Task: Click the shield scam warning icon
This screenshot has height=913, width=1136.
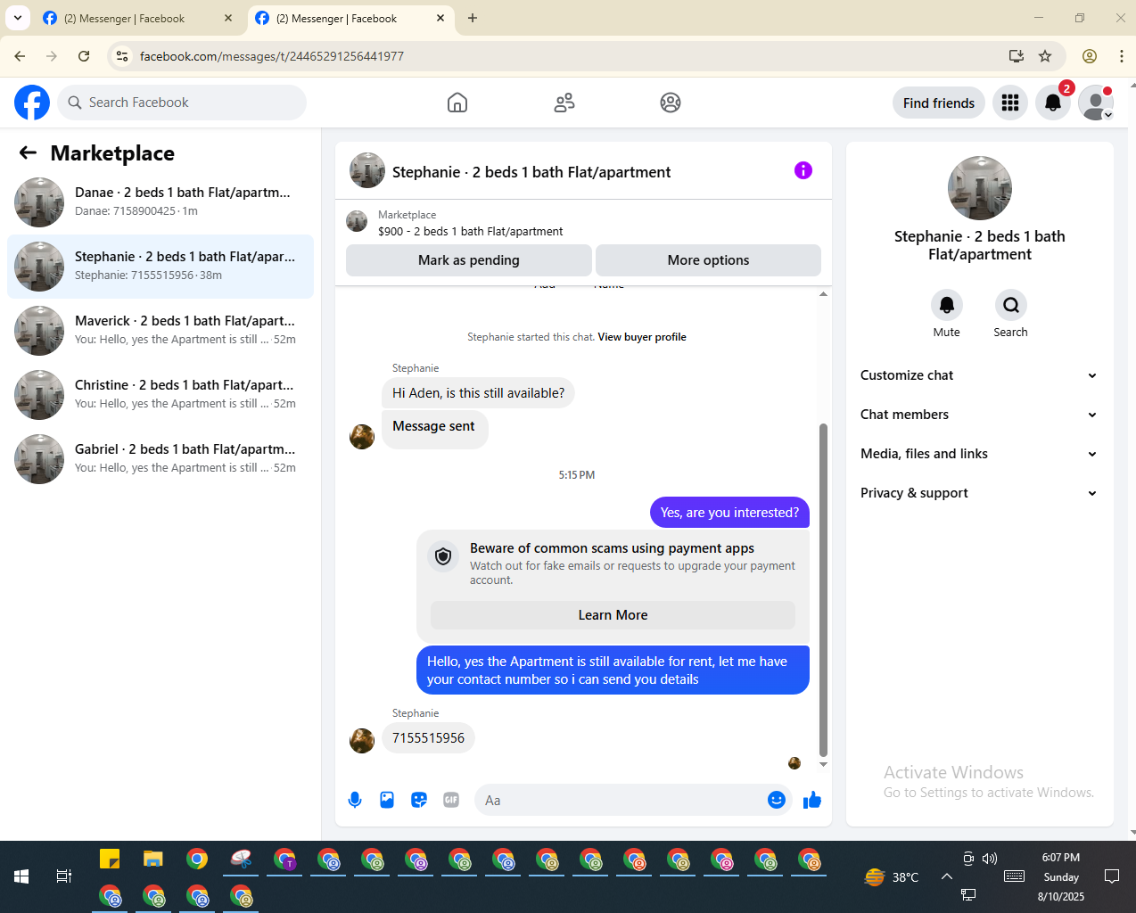Action: [443, 557]
